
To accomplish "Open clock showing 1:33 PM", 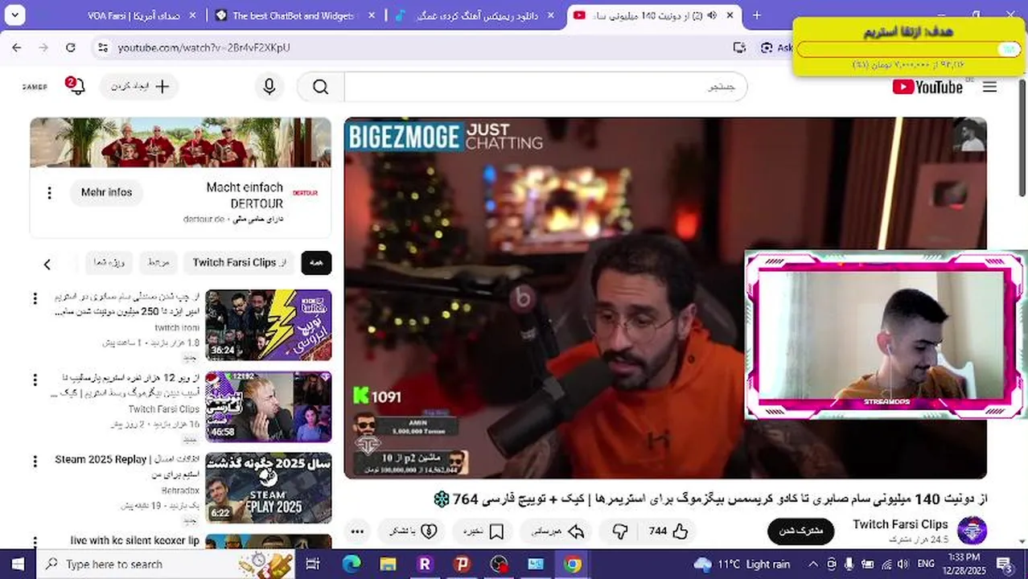I will tap(964, 564).
